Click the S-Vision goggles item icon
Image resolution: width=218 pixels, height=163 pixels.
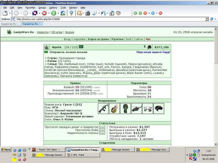pos(159,109)
